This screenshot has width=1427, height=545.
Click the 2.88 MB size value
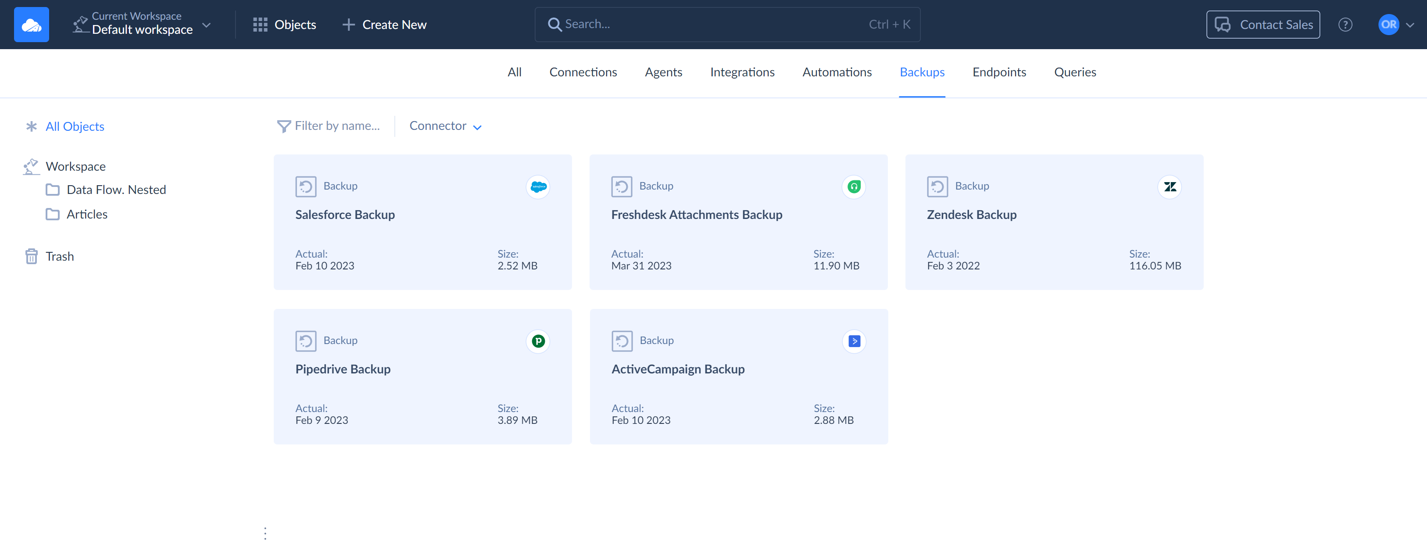[834, 420]
